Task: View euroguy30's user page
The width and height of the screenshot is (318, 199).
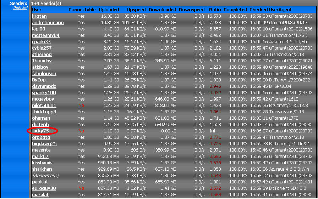Action: [44, 188]
